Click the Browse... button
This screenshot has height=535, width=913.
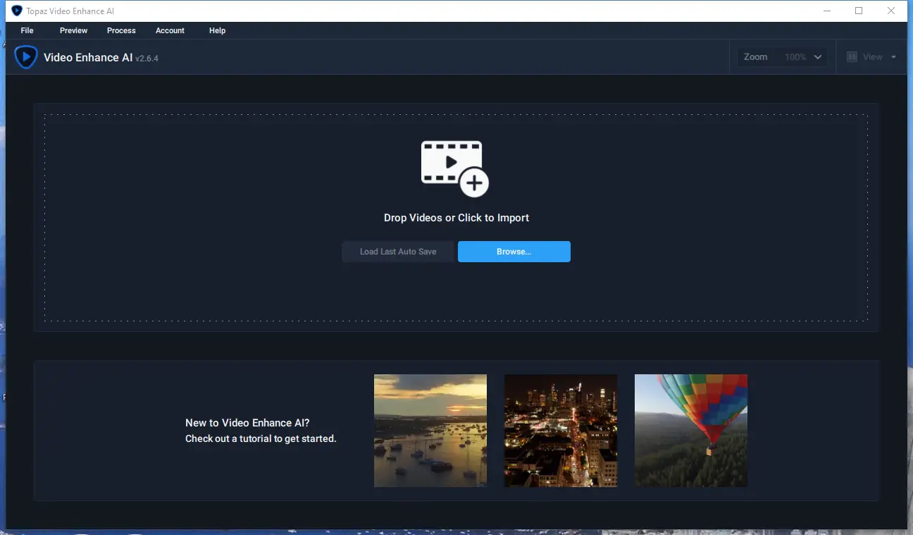click(x=514, y=252)
